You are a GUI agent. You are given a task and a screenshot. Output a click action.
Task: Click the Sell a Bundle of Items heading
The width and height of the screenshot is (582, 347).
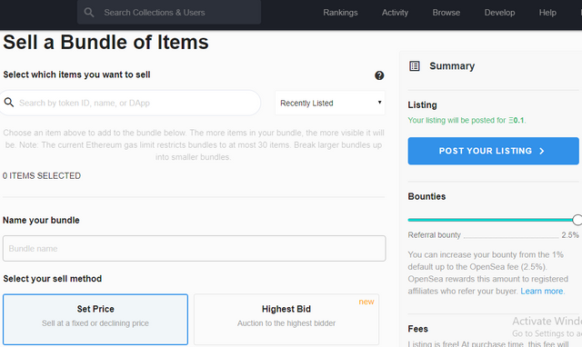pos(105,42)
